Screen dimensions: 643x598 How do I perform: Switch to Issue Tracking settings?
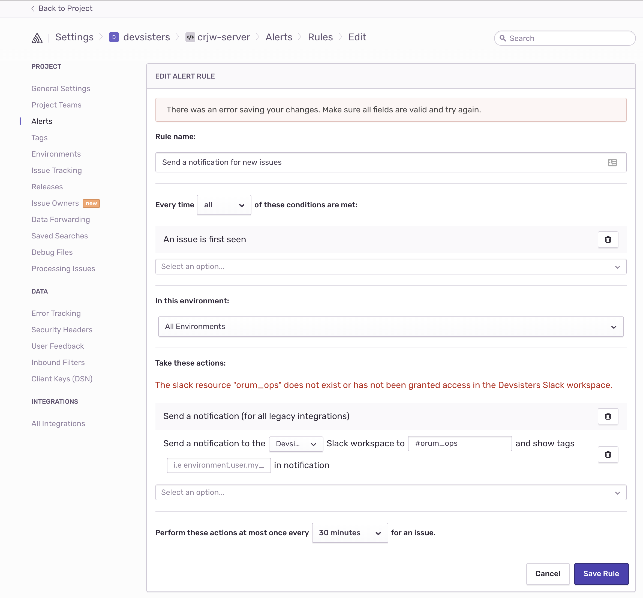click(x=57, y=170)
